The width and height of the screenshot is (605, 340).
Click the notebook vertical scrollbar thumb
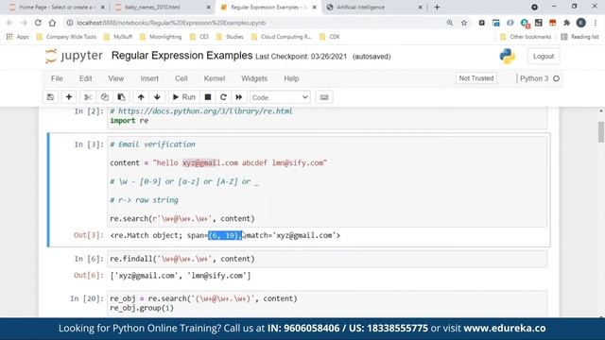[x=601, y=132]
